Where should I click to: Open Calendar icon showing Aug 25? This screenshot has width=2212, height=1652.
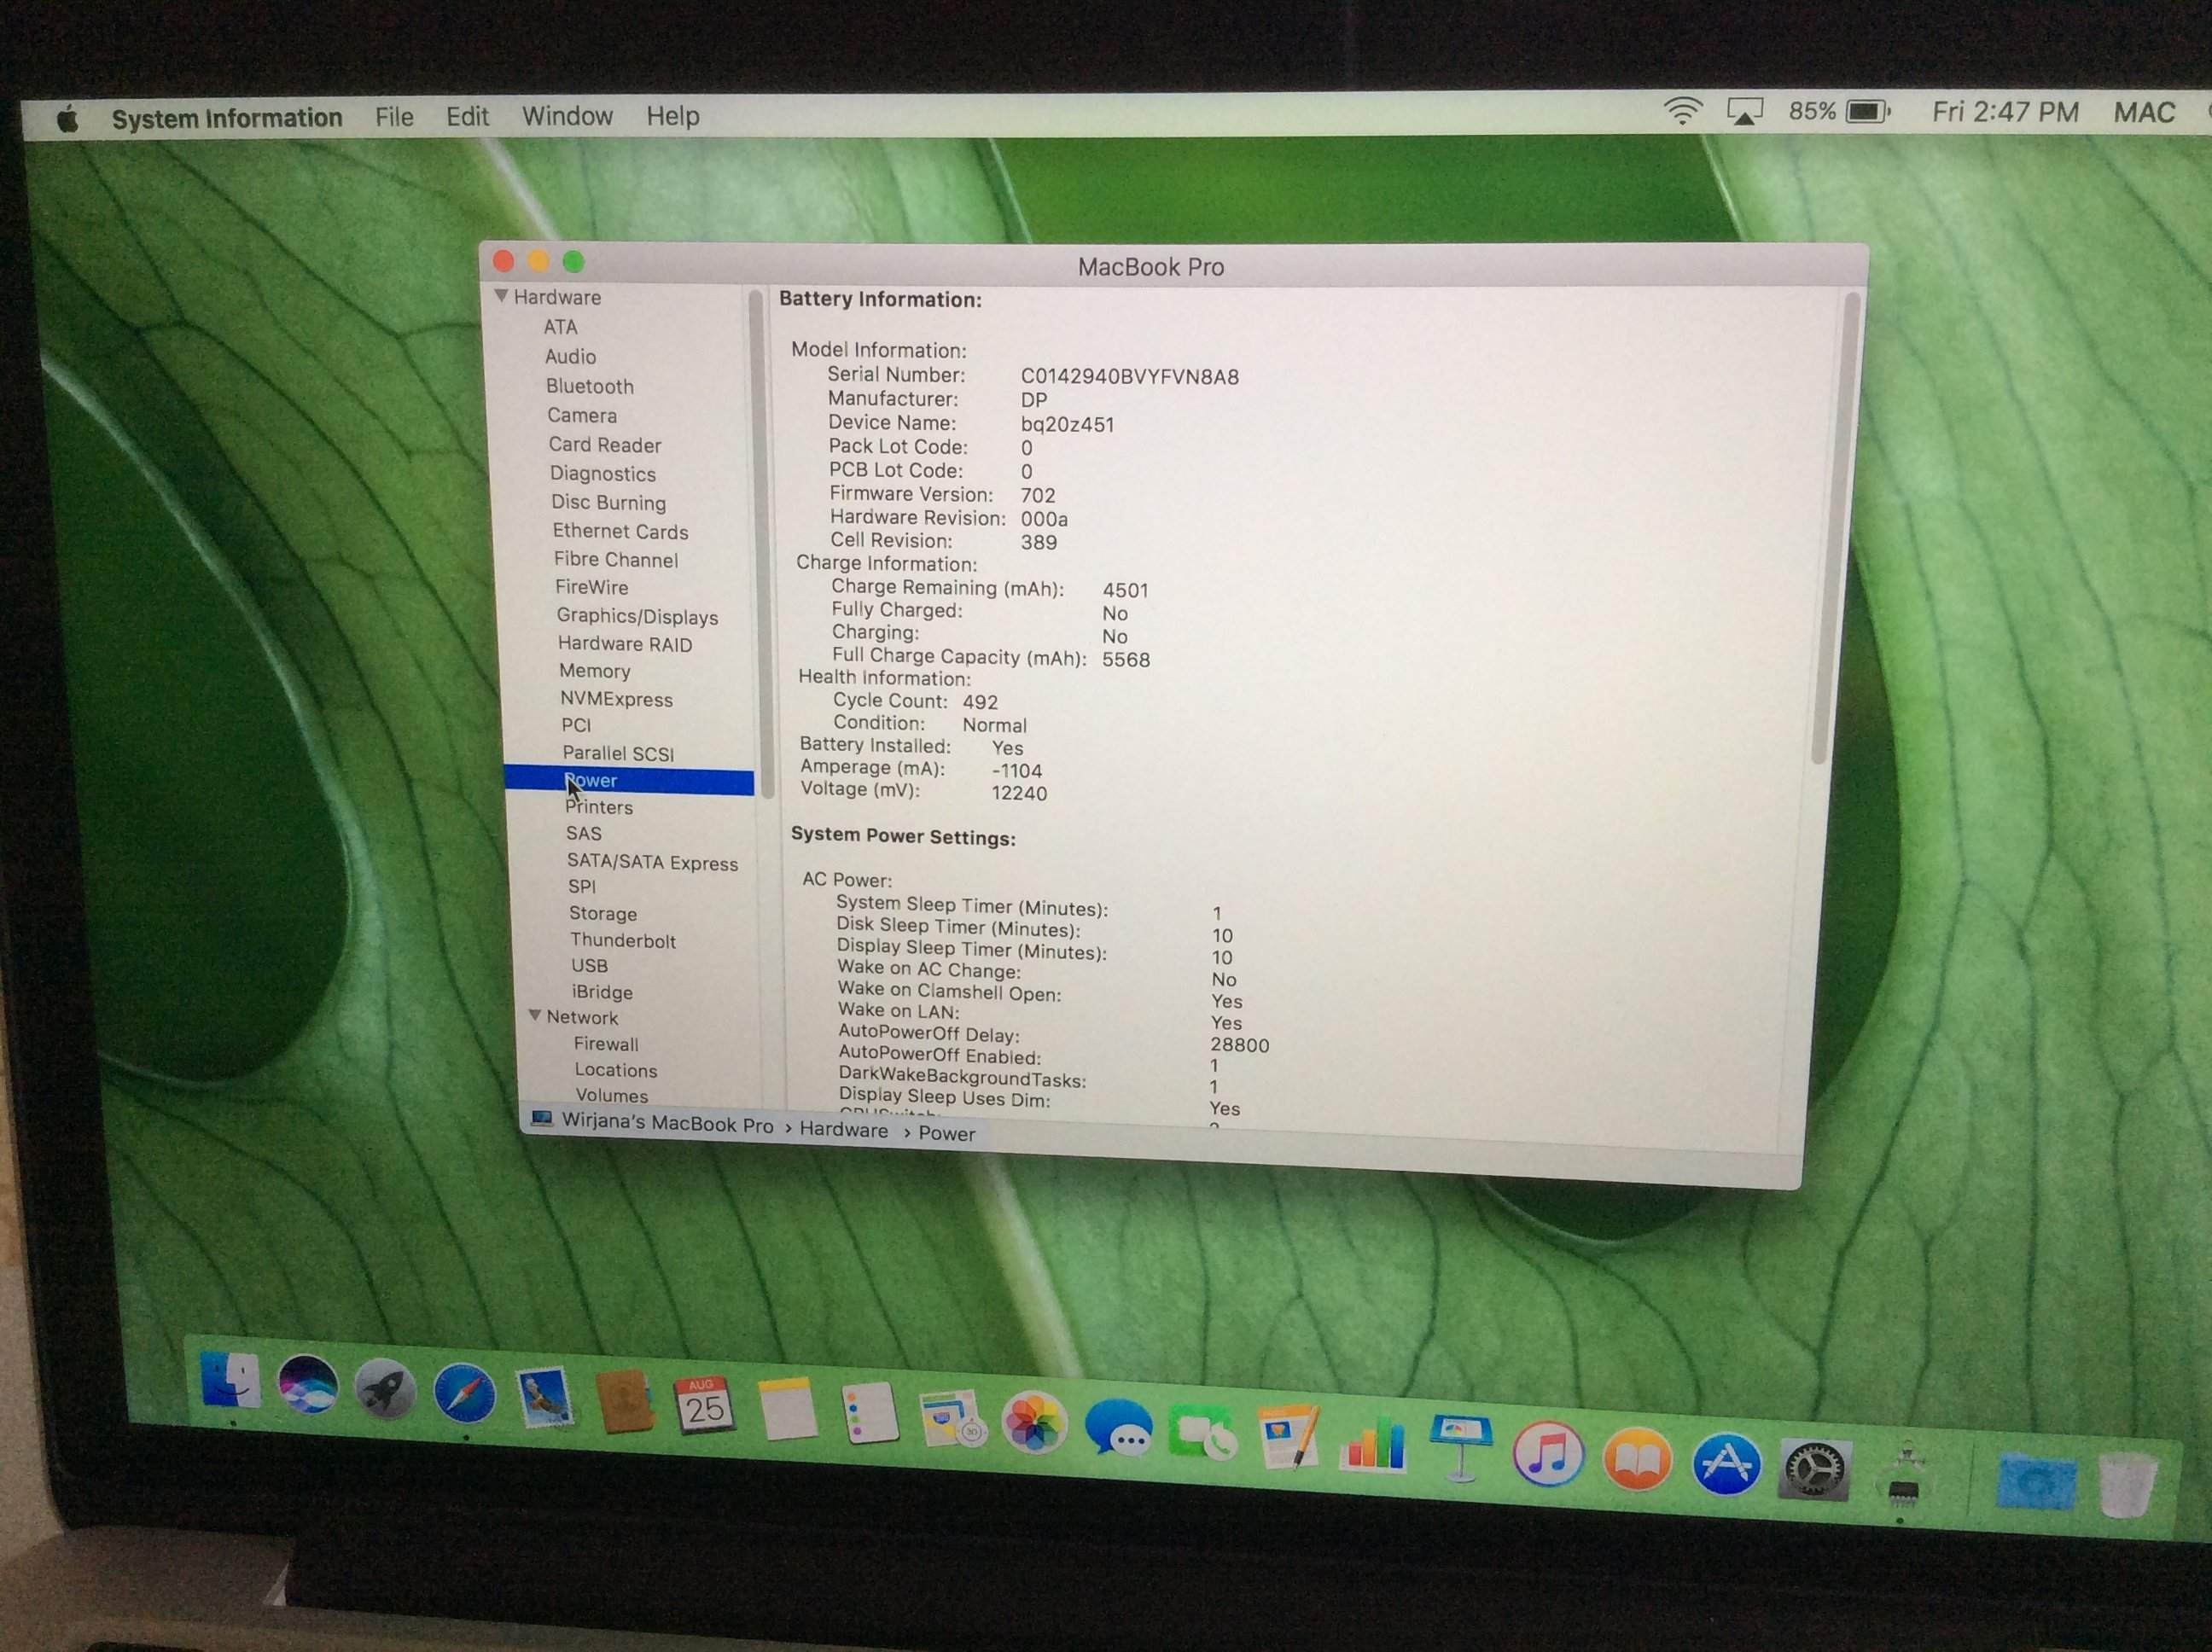705,1407
